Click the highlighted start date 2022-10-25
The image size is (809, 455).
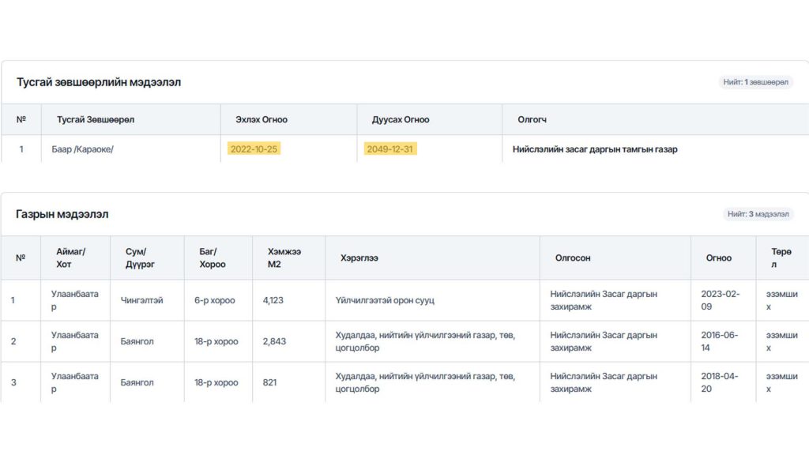pos(254,149)
